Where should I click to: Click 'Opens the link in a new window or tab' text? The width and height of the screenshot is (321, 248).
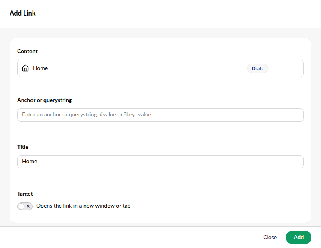coord(83,206)
